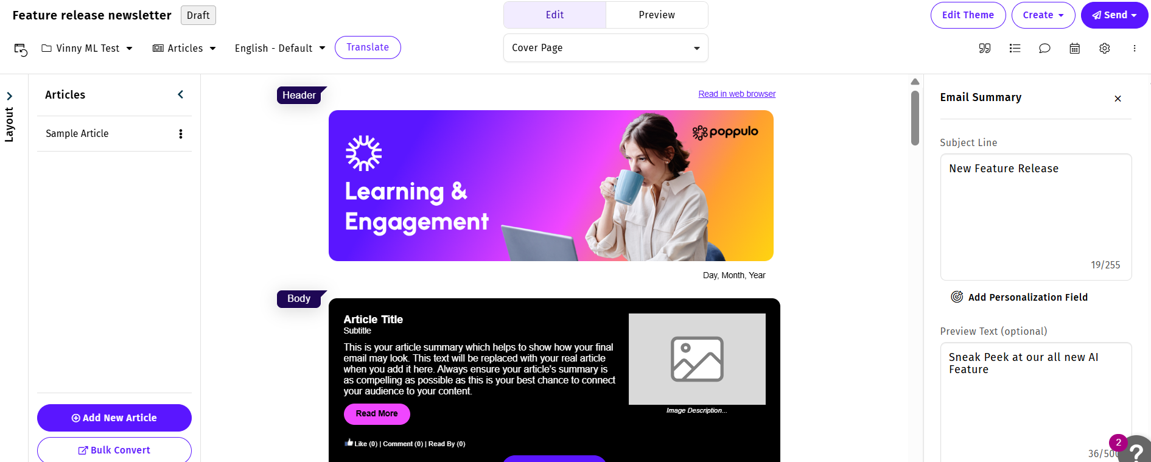Screen dimensions: 1151x462
Task: Collapse the Articles panel
Action: tap(181, 94)
